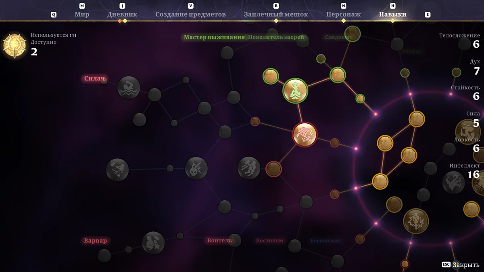Image resolution: width=484 pixels, height=272 pixels.
Task: Click the Боевой маг class label
Action: [x=325, y=241]
